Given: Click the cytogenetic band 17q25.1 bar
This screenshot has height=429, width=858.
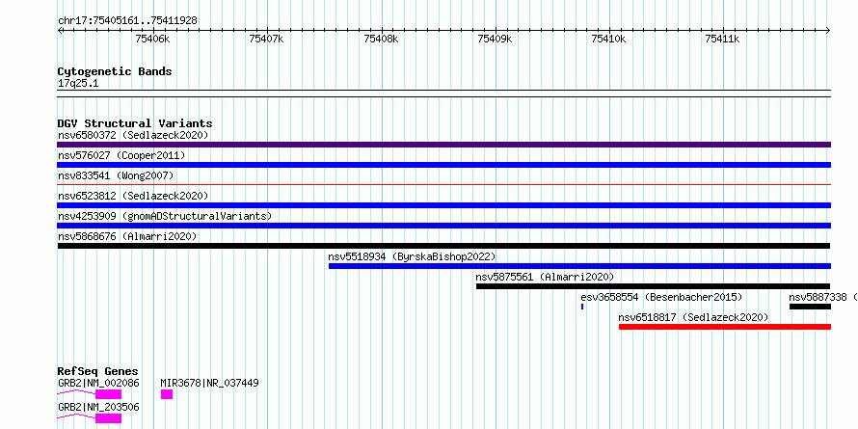Looking at the screenshot, I should [x=443, y=94].
